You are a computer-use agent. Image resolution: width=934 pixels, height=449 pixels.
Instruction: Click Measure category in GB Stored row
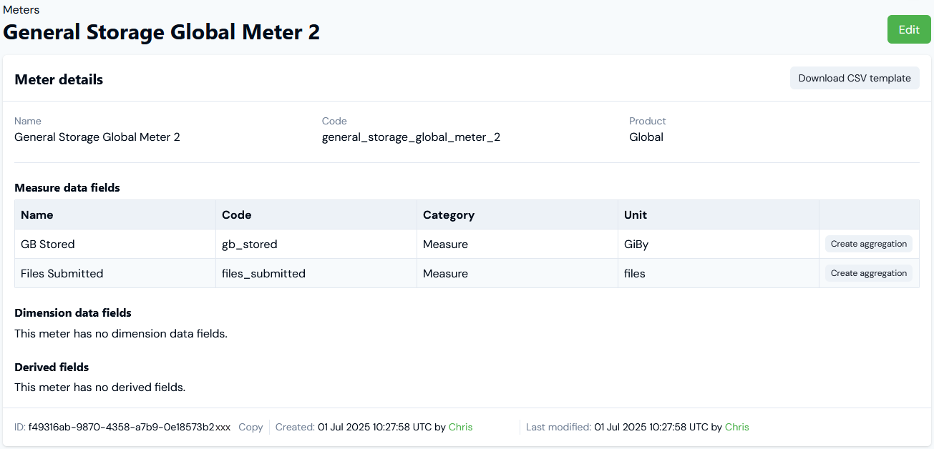tap(517, 244)
